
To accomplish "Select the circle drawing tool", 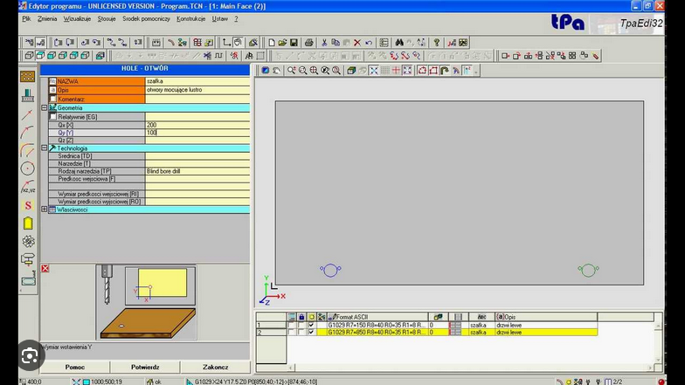I will click(x=28, y=168).
